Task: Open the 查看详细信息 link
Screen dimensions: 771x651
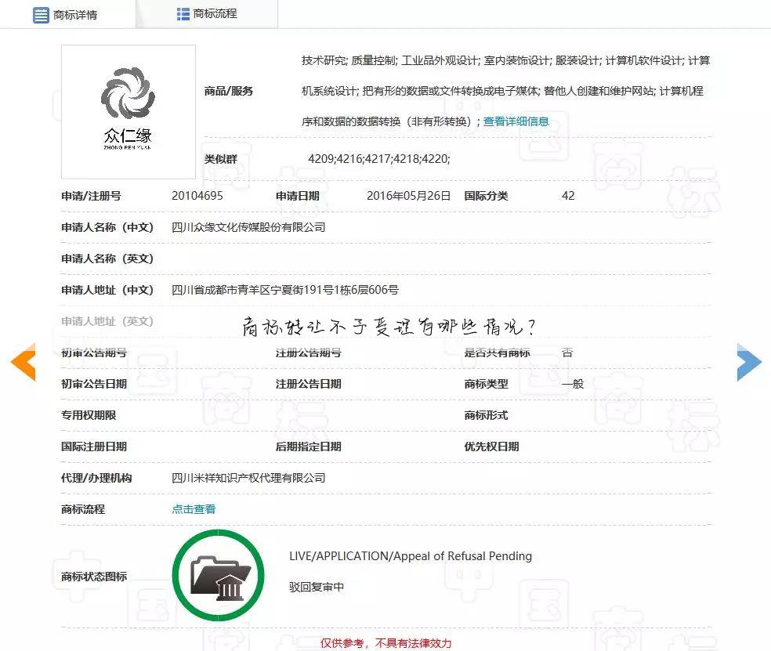Action: (x=515, y=121)
